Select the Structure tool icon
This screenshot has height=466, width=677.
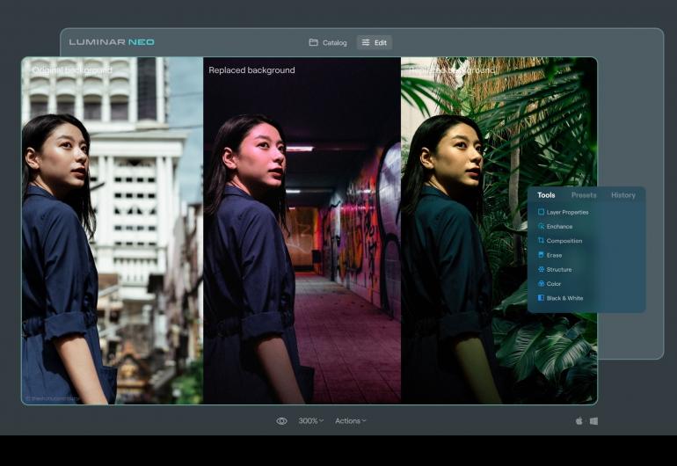click(541, 269)
